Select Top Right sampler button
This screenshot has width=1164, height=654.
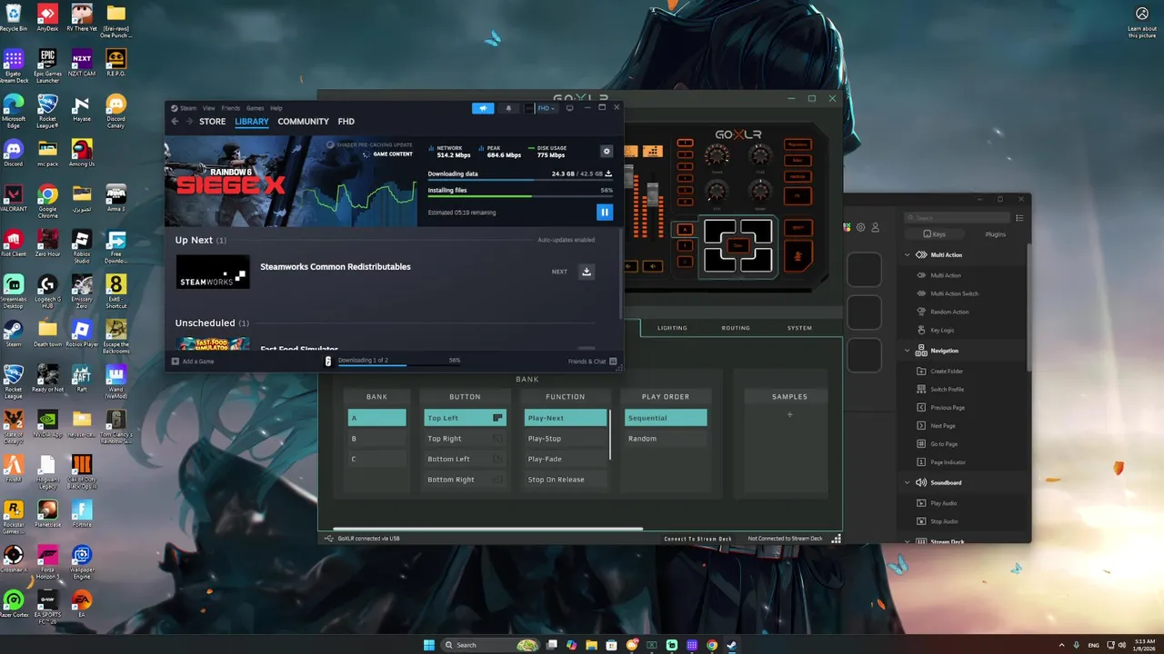[465, 439]
